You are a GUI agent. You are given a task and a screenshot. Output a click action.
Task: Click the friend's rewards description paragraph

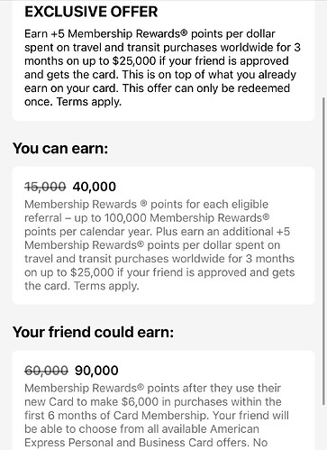click(157, 416)
